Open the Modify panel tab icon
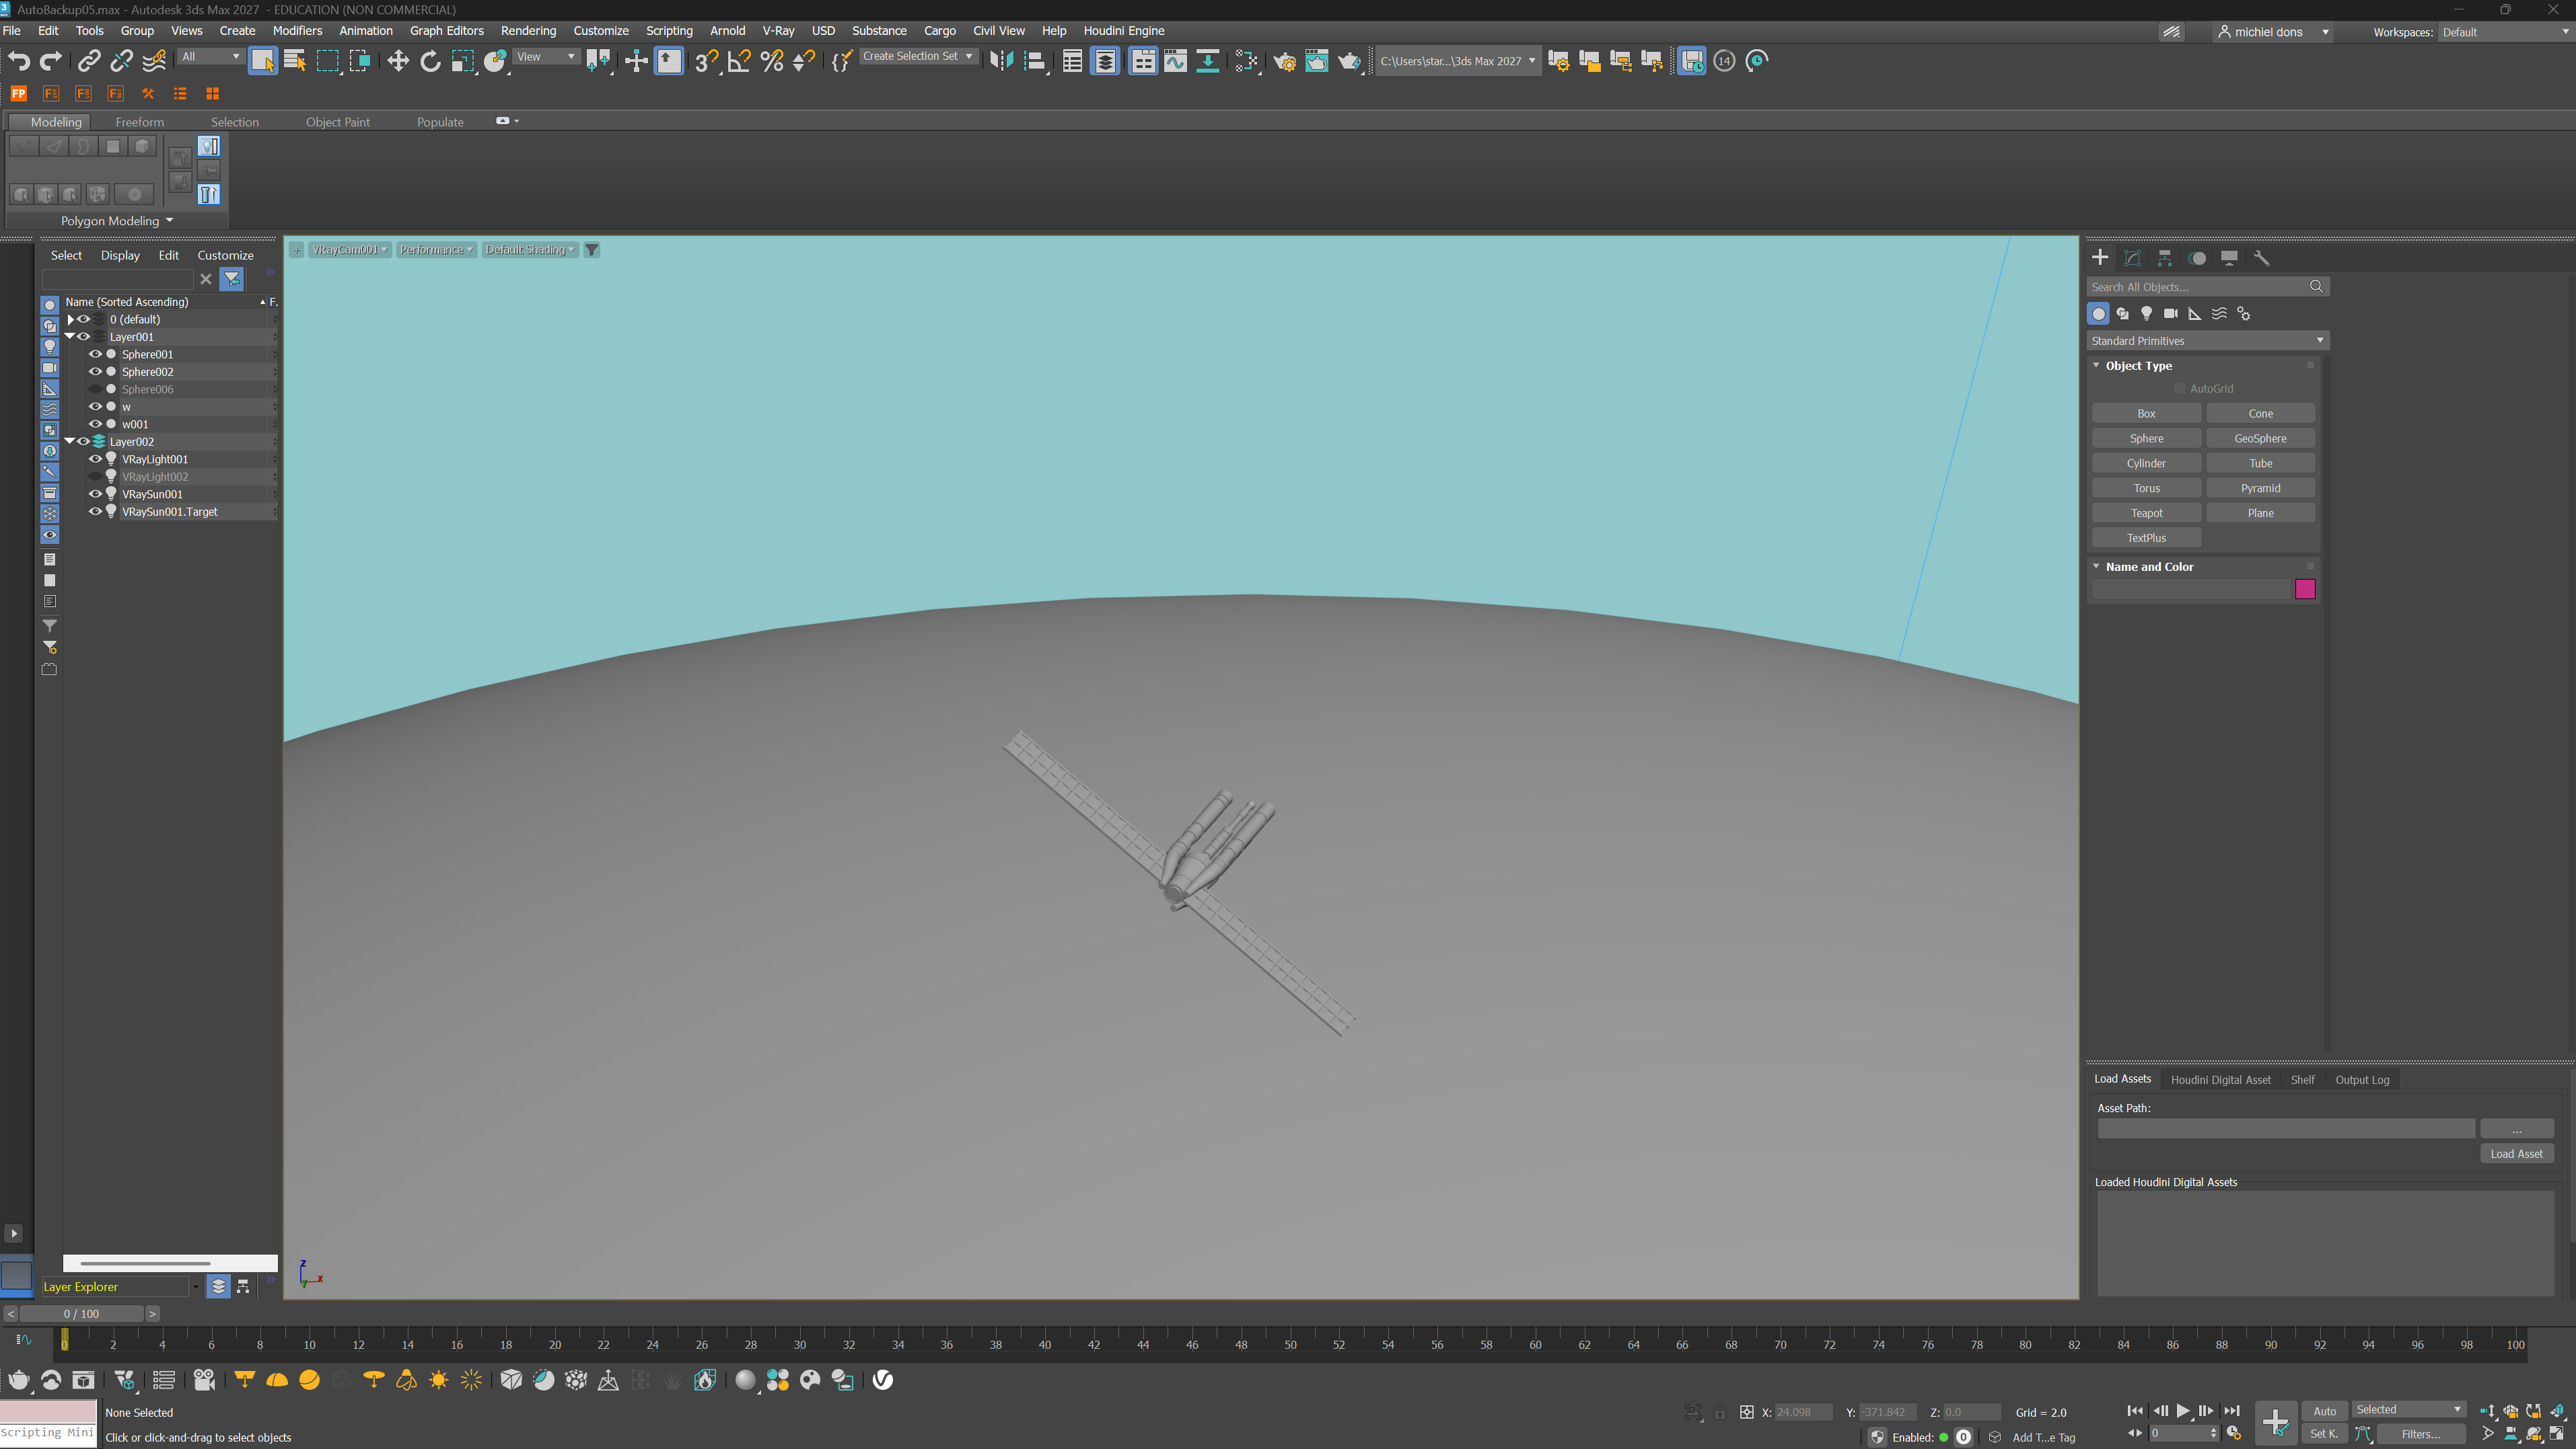Screen dimensions: 2576x1449 click(x=2132, y=258)
